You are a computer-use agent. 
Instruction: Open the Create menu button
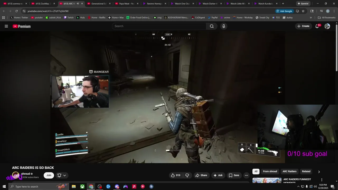pos(303,26)
